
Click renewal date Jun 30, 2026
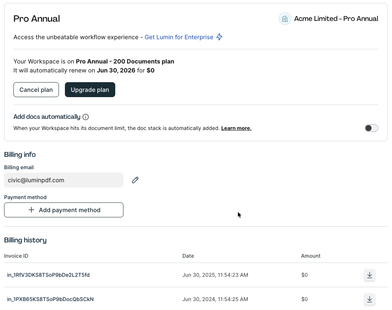[x=116, y=70]
